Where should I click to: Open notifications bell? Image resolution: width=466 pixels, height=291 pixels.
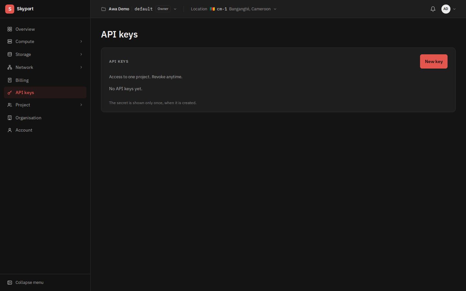(x=433, y=9)
